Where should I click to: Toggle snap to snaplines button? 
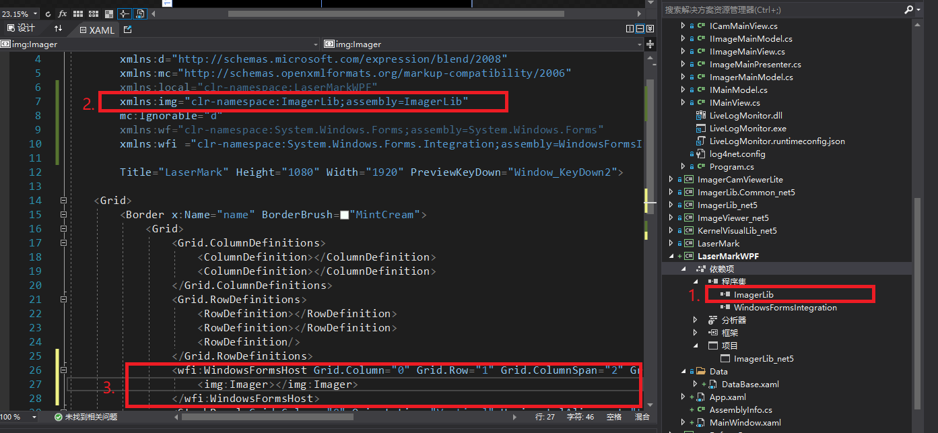coord(125,13)
